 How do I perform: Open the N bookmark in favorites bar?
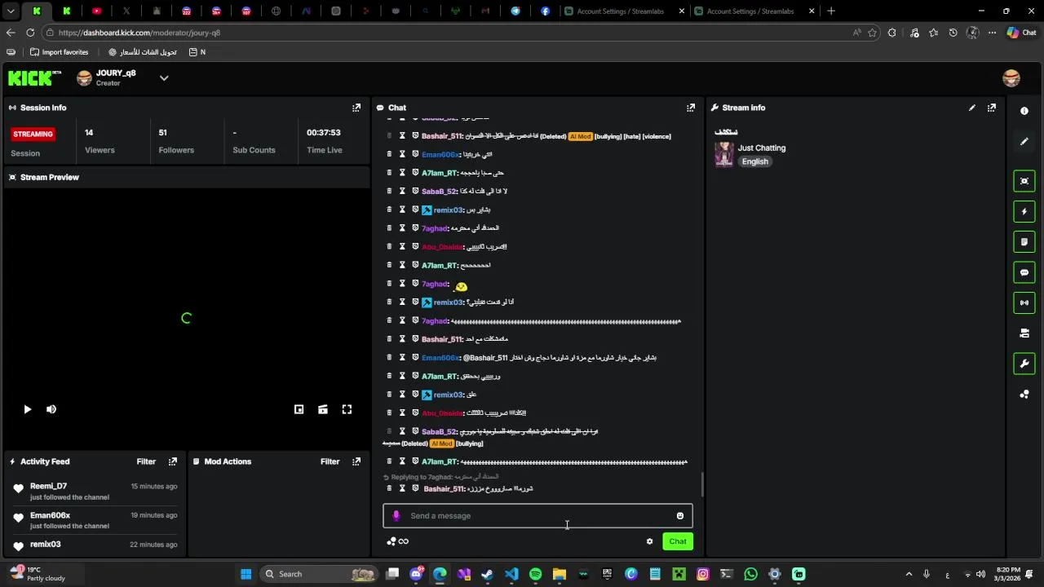click(197, 52)
